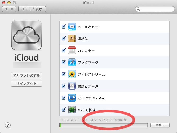Screen dimensions: 177x133
Task: Uncheck the メールとメモ checkbox
Action: [x=64, y=27]
